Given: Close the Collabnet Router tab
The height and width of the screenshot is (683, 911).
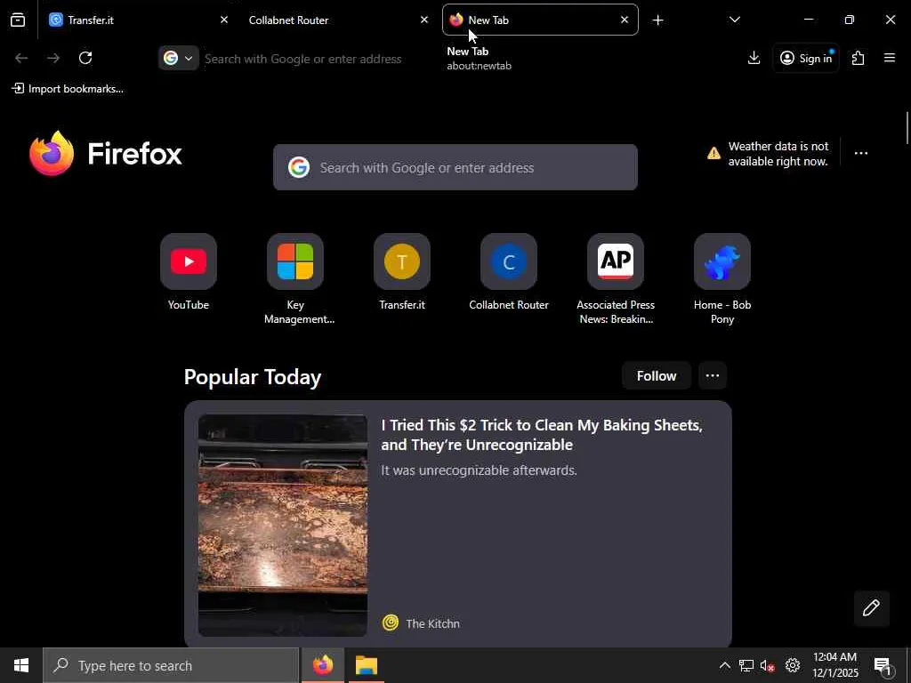Looking at the screenshot, I should coord(424,20).
